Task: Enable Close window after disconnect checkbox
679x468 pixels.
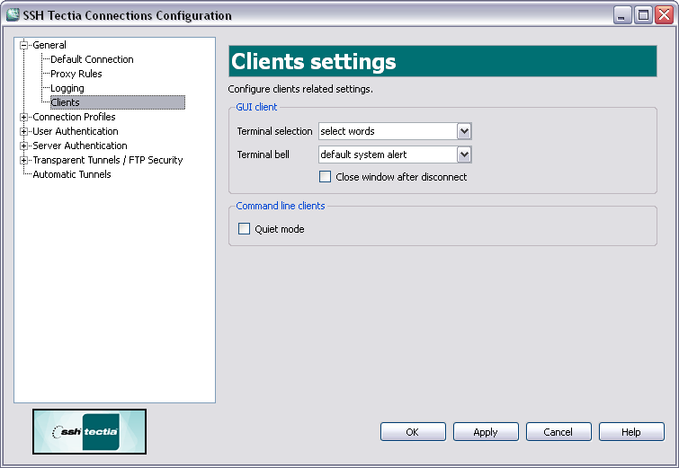Action: click(325, 177)
